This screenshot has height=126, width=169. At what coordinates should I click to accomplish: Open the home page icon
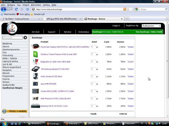27,9
